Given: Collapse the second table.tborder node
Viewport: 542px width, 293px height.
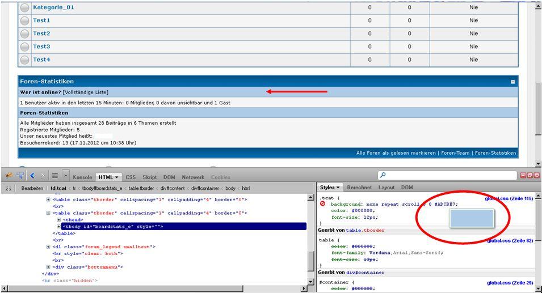Looking at the screenshot, I should 48,213.
